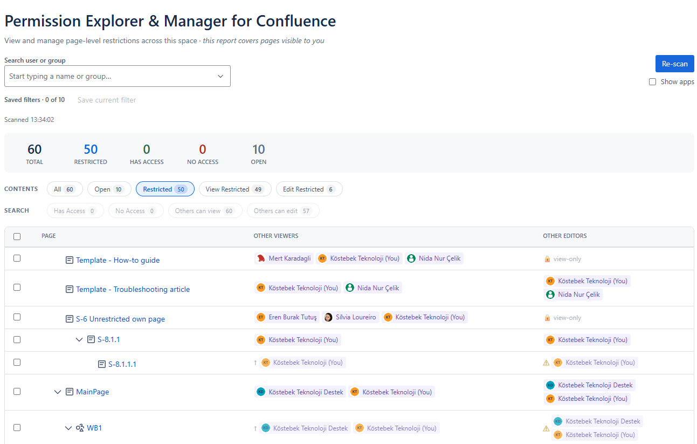Click warning triangle icon in WB1 editors cell
Image resolution: width=697 pixels, height=444 pixels.
click(547, 428)
